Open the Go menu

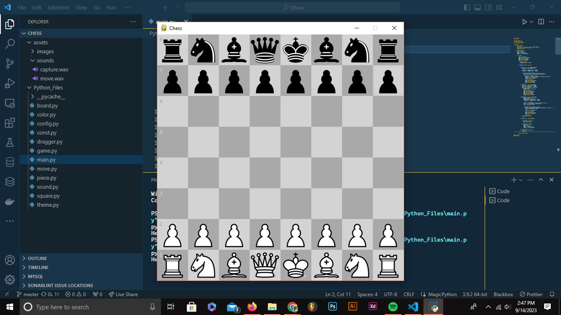pos(97,7)
